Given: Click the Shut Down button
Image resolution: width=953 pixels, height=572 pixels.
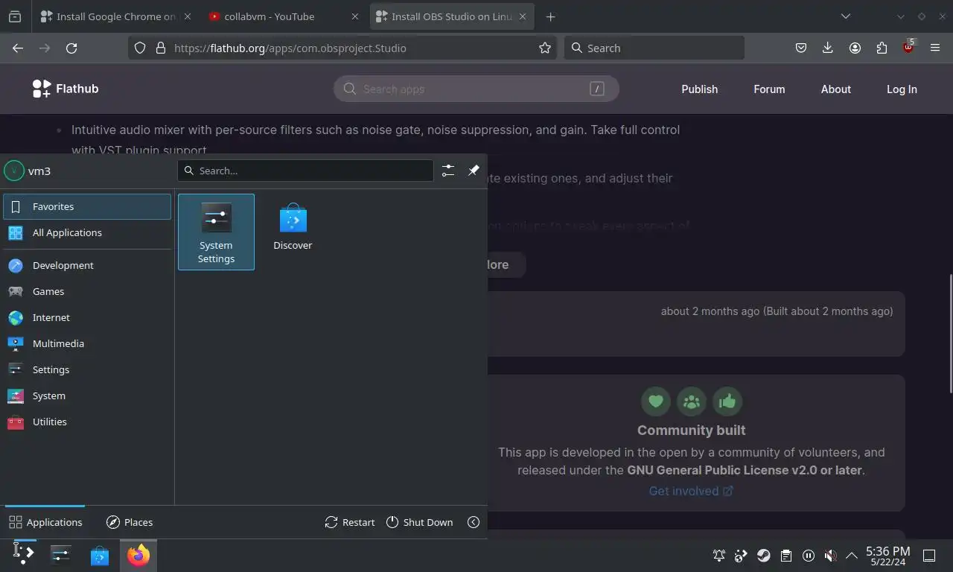Looking at the screenshot, I should tap(420, 522).
